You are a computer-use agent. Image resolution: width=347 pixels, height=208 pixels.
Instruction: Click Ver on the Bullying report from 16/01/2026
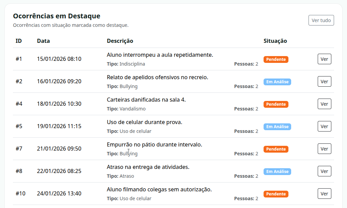click(x=324, y=81)
